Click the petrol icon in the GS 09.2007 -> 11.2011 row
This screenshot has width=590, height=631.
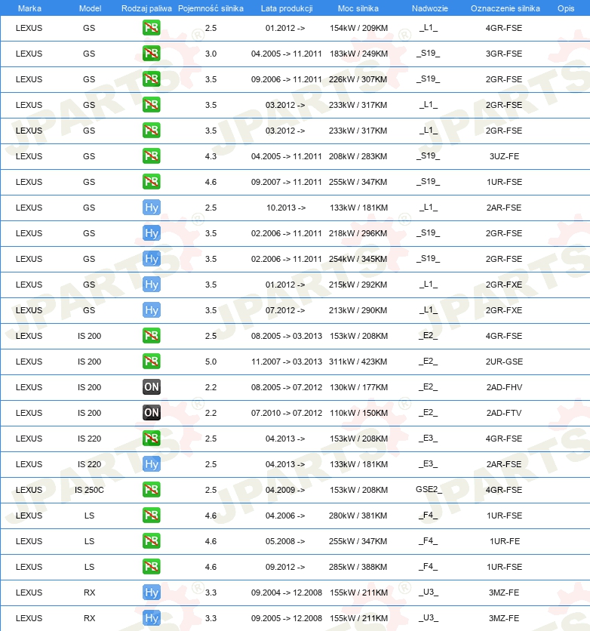tap(151, 181)
